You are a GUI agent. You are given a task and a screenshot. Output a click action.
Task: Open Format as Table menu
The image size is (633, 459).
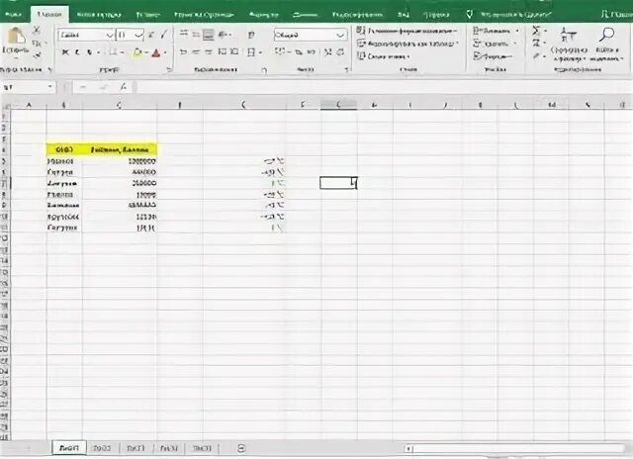(407, 44)
